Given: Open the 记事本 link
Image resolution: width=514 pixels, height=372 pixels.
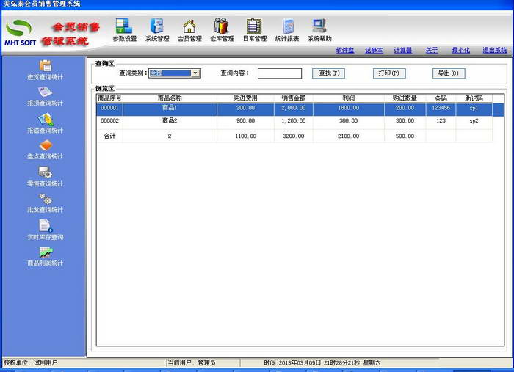Looking at the screenshot, I should 374,50.
